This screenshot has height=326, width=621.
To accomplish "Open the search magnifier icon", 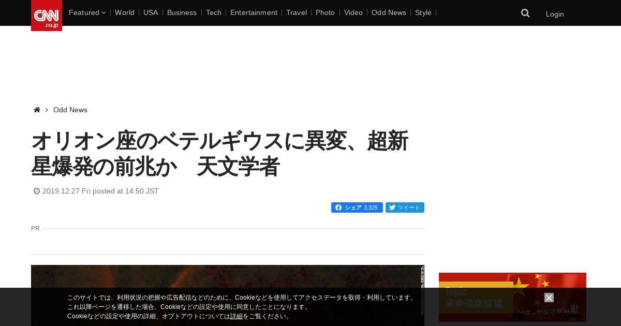I will coord(525,13).
